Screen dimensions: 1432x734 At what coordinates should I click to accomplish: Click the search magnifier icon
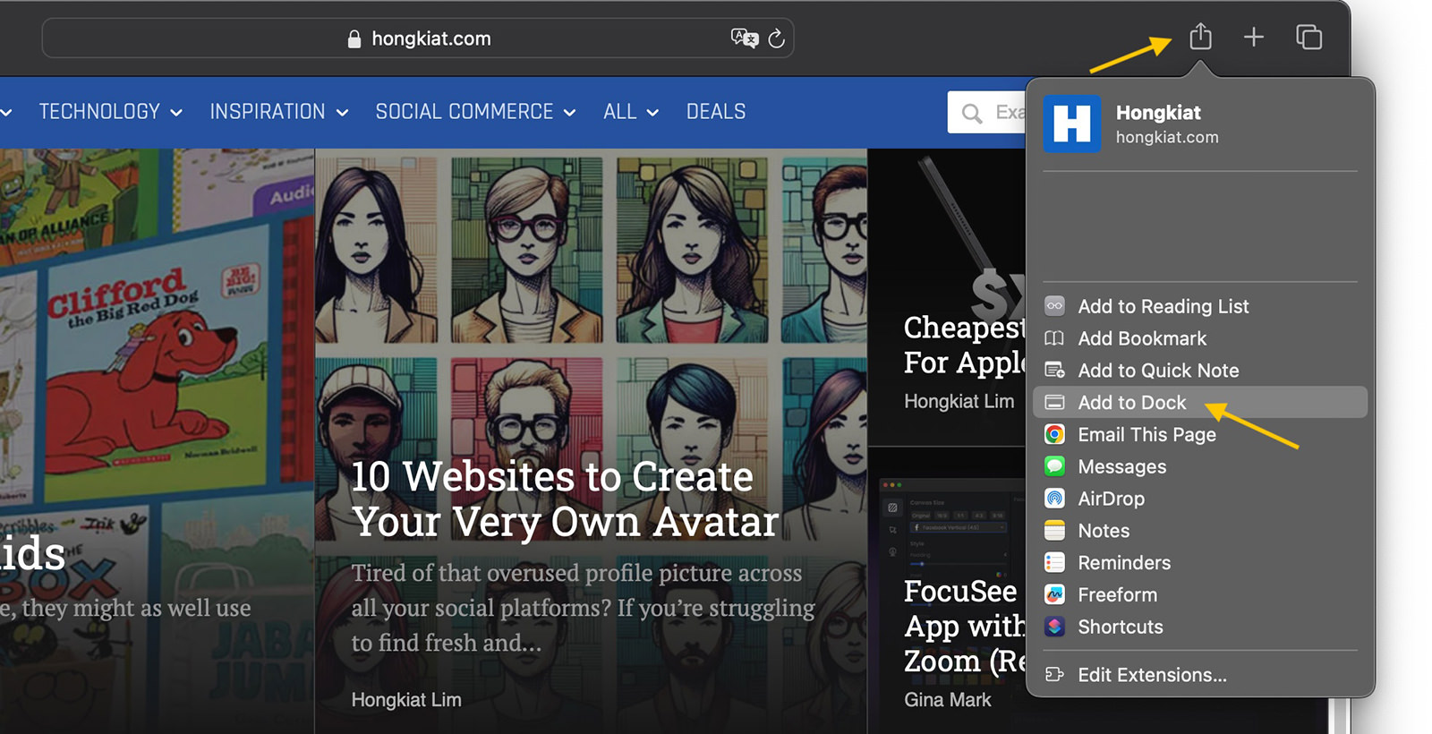click(972, 113)
